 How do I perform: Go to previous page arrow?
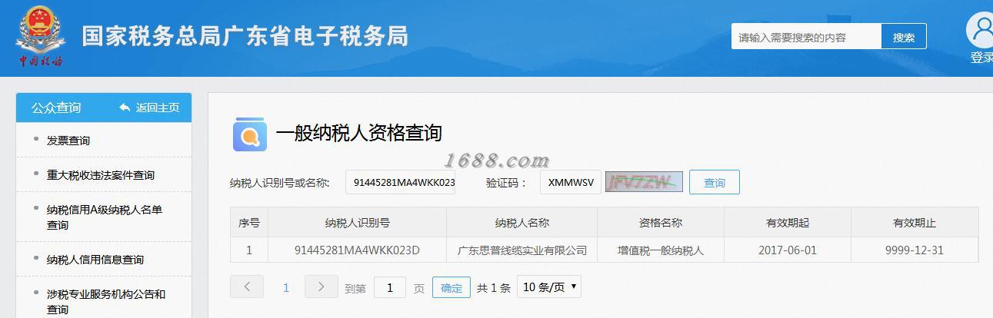point(247,287)
